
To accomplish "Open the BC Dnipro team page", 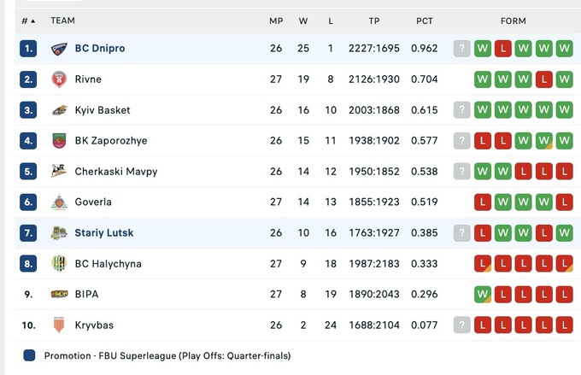I will pyautogui.click(x=100, y=49).
